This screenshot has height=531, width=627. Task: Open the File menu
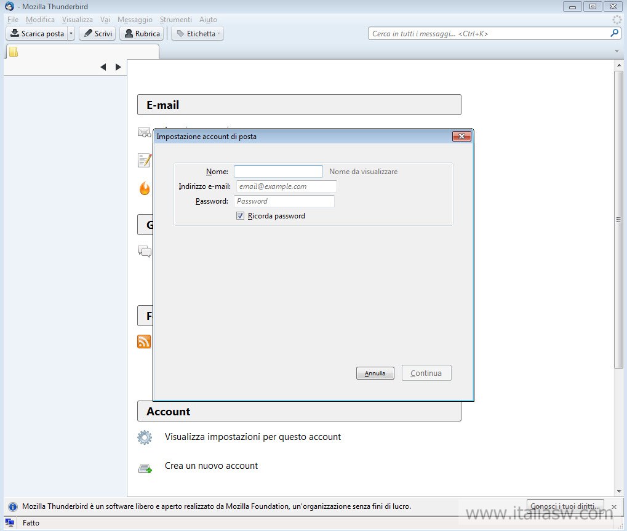pos(13,20)
